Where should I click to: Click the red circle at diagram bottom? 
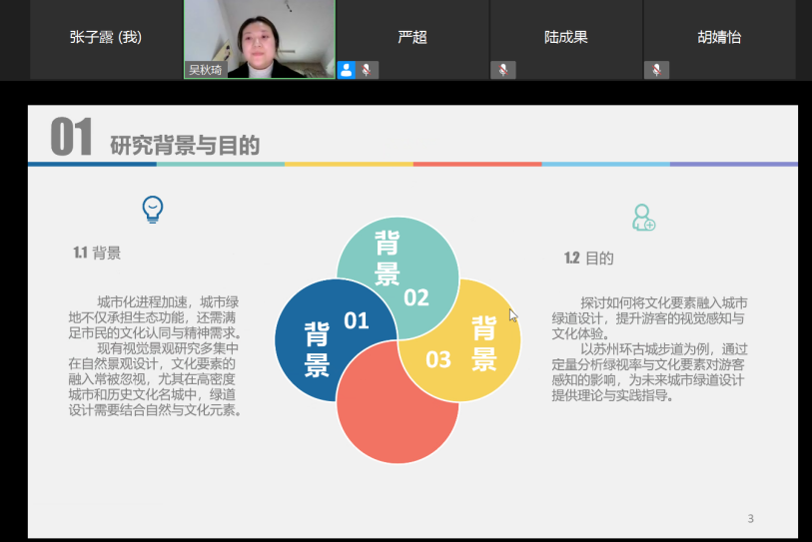click(397, 419)
